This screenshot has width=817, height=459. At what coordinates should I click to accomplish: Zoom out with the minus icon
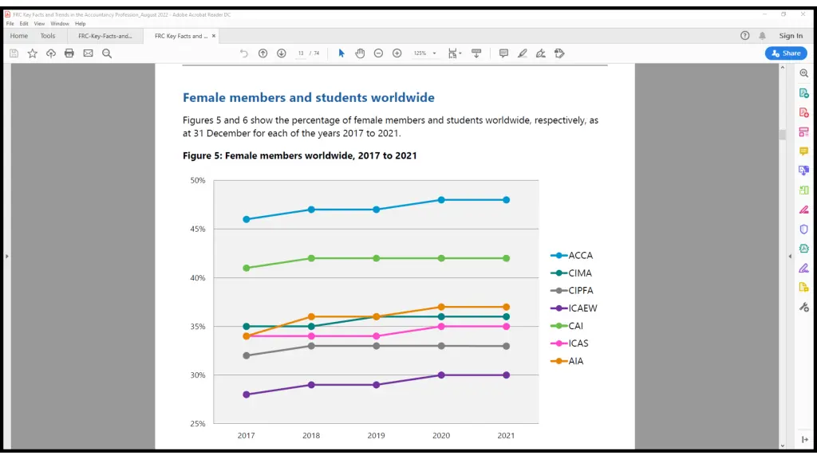tap(378, 53)
